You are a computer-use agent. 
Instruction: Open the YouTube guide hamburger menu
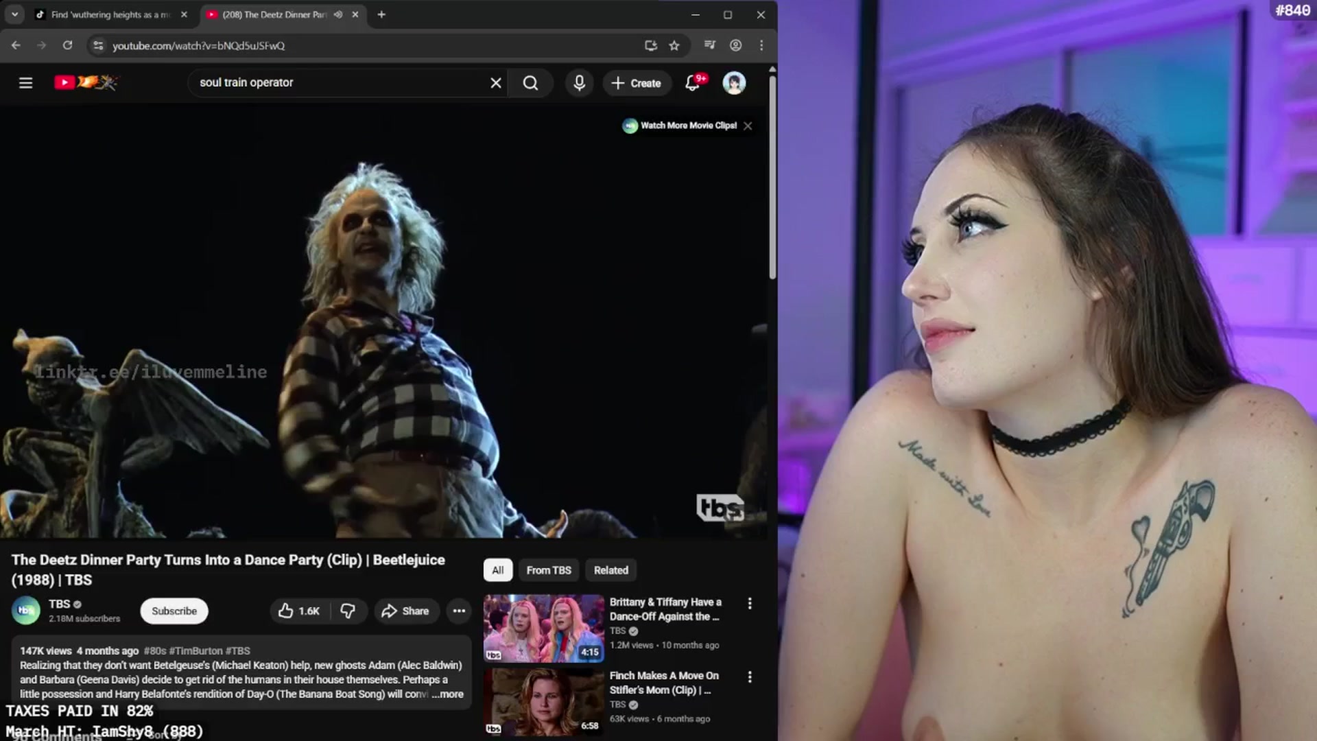25,83
